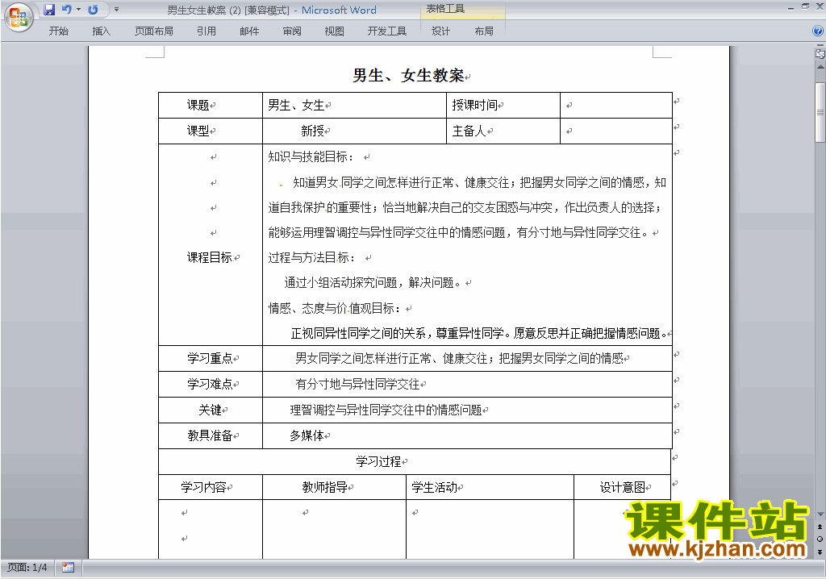Open the 引用 tab
The height and width of the screenshot is (579, 826).
206,31
